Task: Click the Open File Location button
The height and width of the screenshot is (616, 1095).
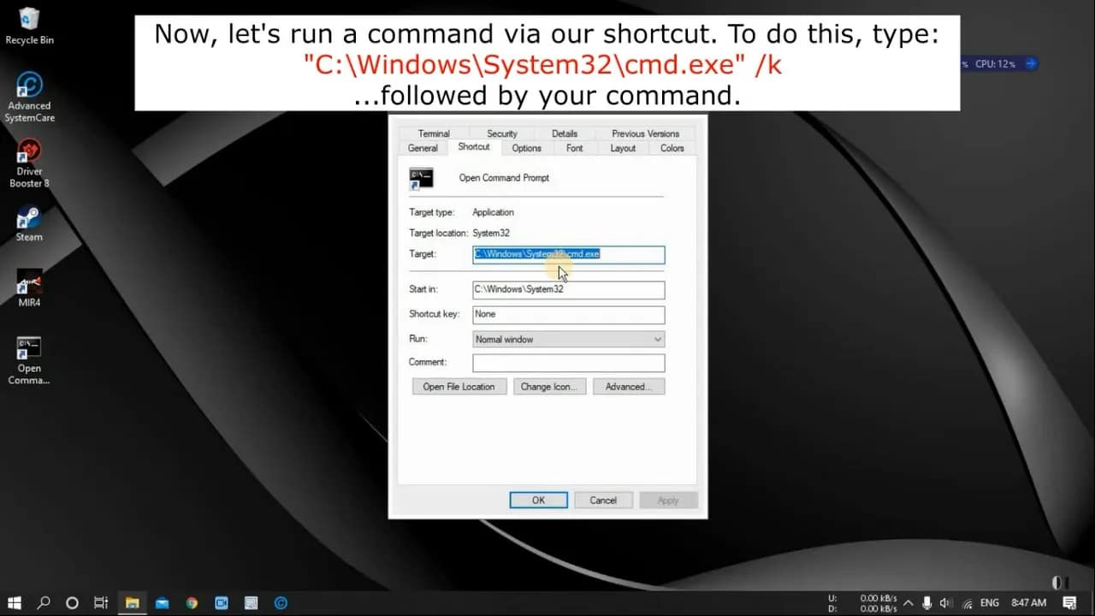Action: pyautogui.click(x=459, y=386)
